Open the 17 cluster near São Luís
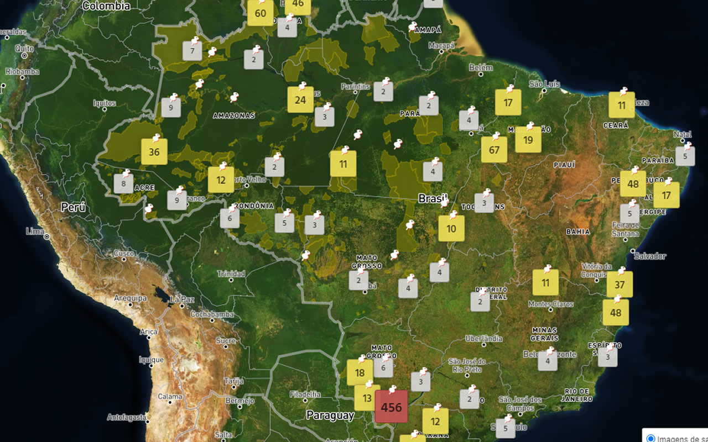 [508, 102]
